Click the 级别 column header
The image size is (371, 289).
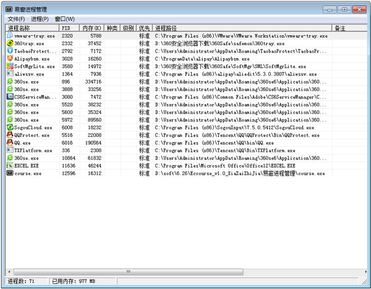128,28
